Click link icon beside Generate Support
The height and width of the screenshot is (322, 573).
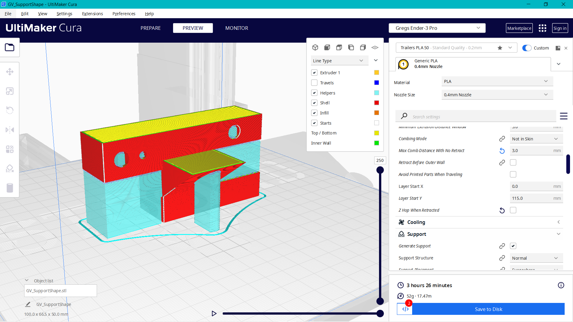tap(502, 246)
